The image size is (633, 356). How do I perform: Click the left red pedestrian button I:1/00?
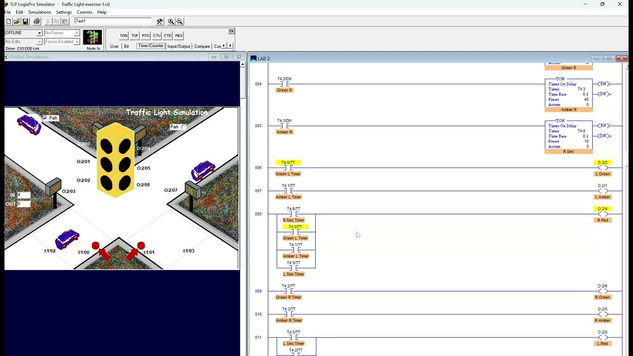tap(95, 246)
